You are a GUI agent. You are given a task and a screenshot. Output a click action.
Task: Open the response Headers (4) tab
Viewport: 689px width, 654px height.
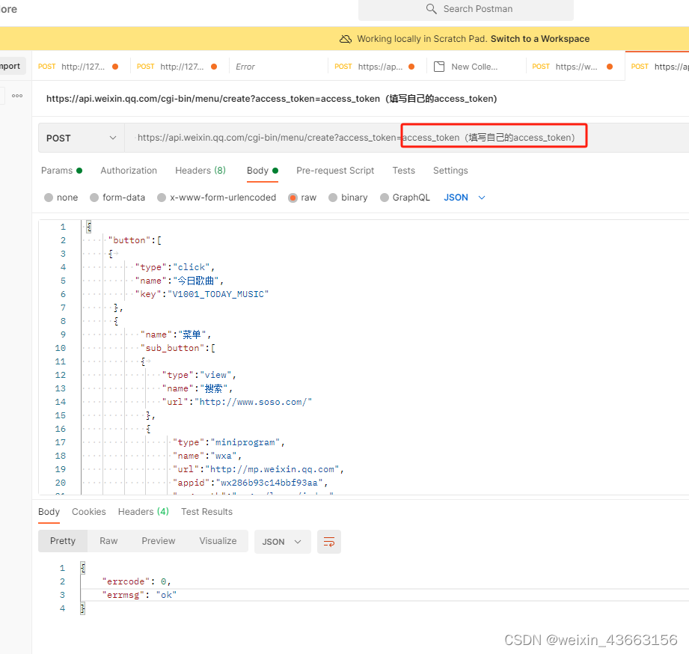143,512
